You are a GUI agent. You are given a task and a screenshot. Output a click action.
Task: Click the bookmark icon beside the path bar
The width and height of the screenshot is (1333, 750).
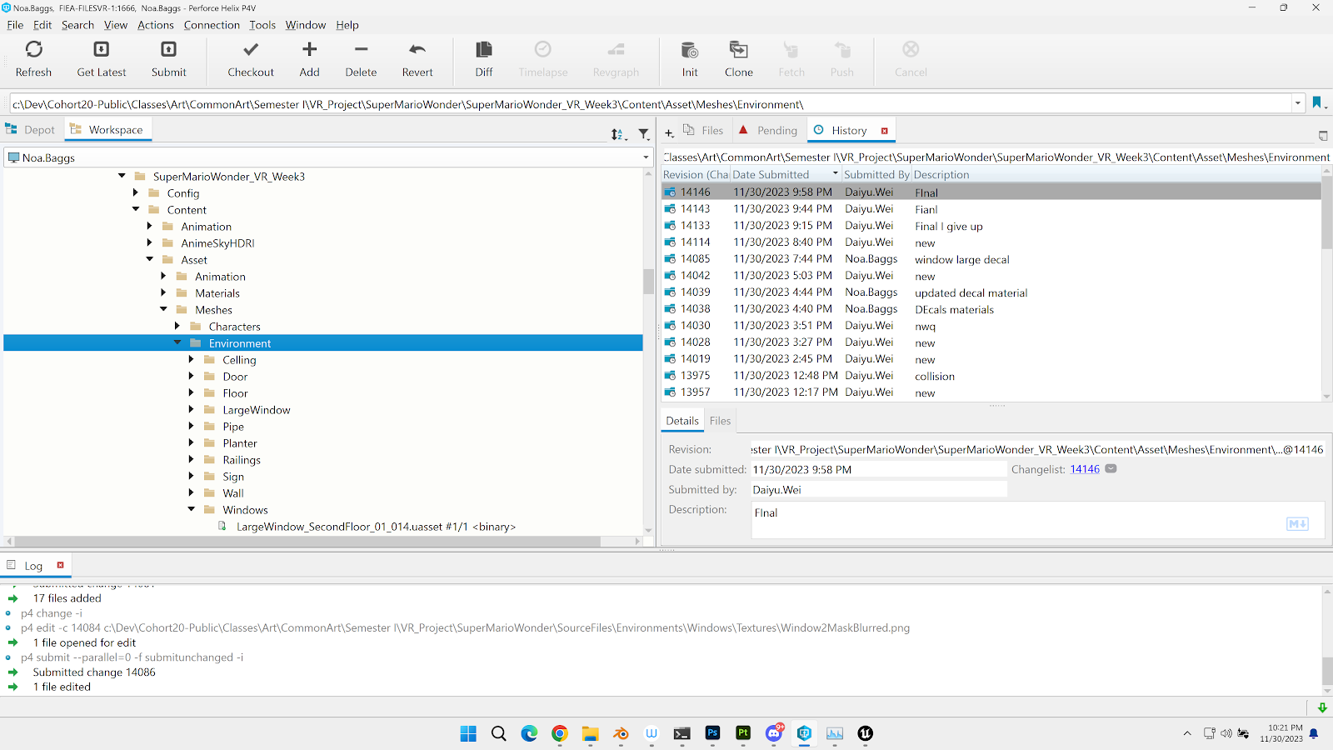[x=1318, y=103]
